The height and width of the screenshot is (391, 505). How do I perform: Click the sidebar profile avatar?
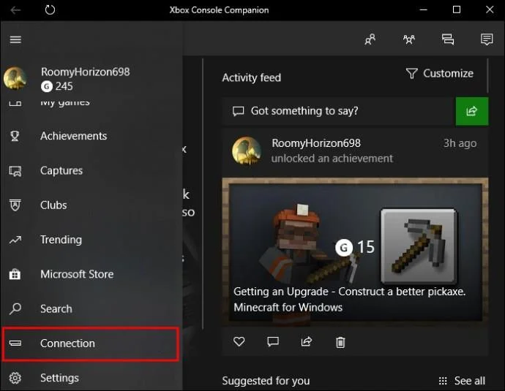pyautogui.click(x=15, y=77)
